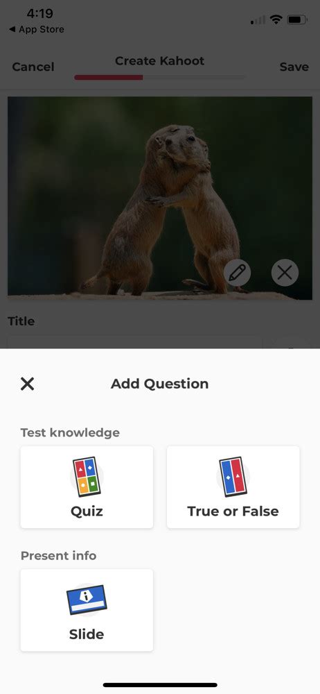This screenshot has width=320, height=694.
Task: Close the Add Question panel
Action: pos(28,384)
